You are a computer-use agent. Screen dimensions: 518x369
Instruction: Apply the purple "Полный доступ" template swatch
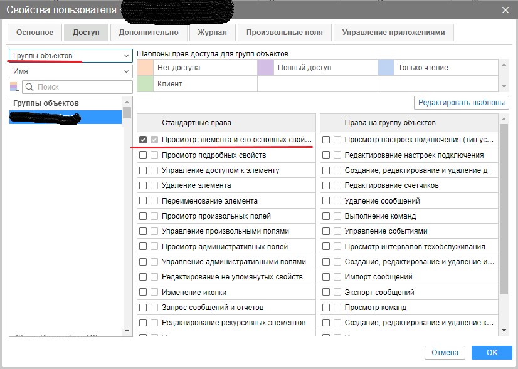click(266, 68)
